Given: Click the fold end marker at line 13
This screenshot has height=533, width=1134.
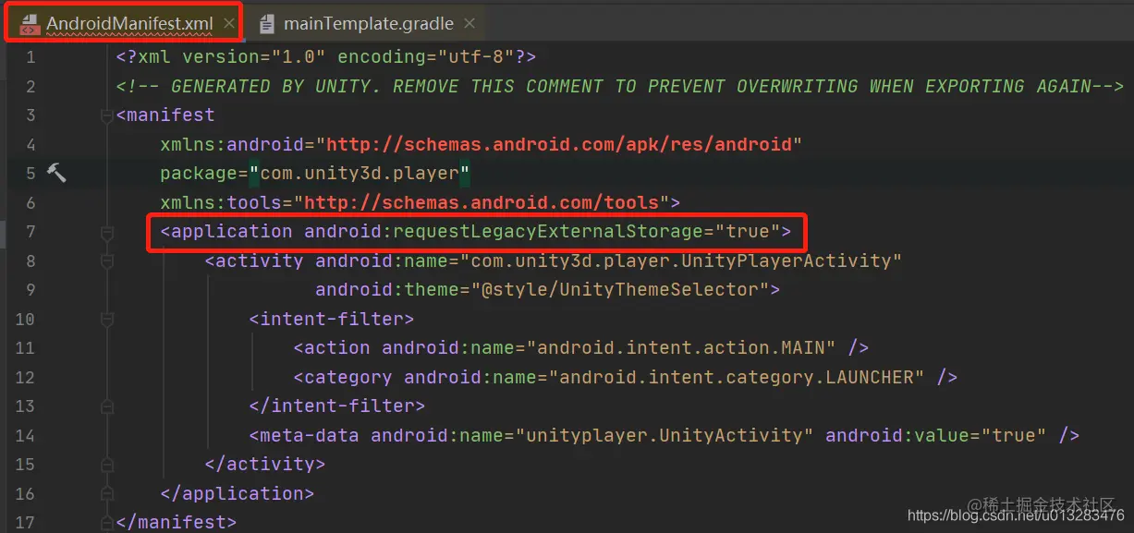Looking at the screenshot, I should pos(107,406).
